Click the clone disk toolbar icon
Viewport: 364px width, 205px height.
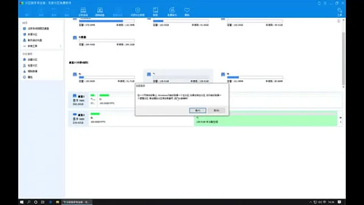point(100,11)
